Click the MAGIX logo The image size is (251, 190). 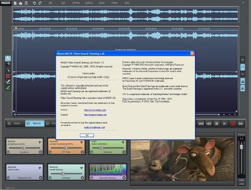(x=6, y=3)
